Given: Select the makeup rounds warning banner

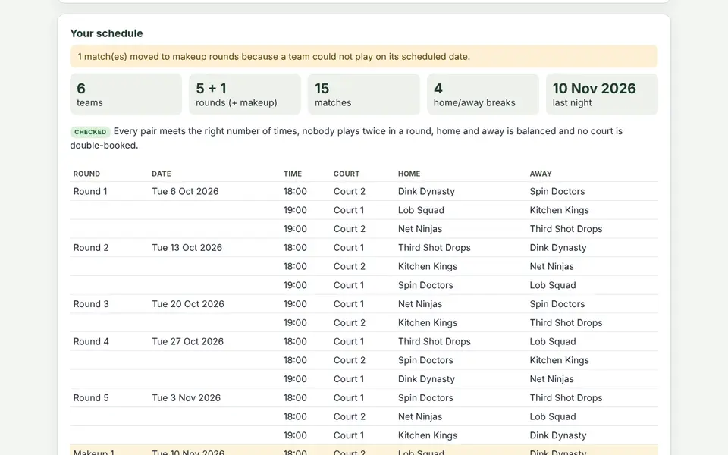Looking at the screenshot, I should [x=363, y=57].
